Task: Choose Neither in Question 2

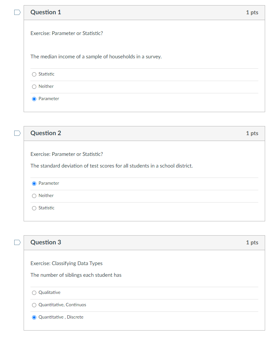Action: pyautogui.click(x=34, y=196)
